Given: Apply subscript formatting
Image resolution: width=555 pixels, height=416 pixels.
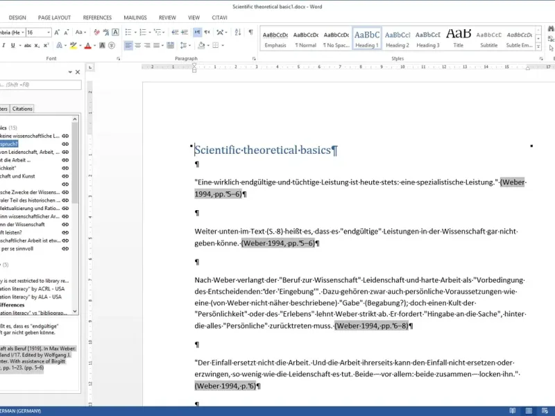Looking at the screenshot, I should pos(37,46).
